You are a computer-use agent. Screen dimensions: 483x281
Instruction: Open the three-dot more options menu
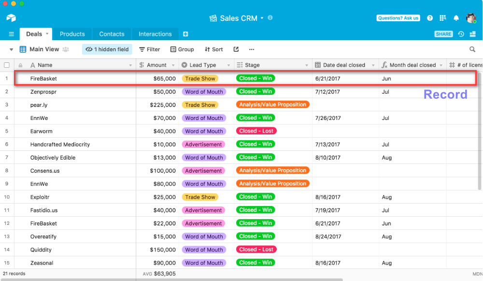(x=251, y=49)
